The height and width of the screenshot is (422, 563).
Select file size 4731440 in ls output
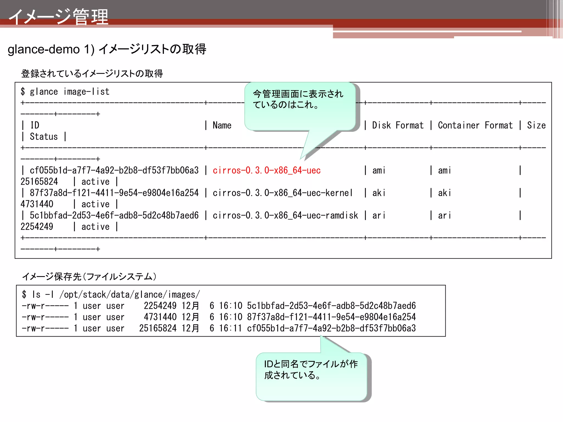160,317
